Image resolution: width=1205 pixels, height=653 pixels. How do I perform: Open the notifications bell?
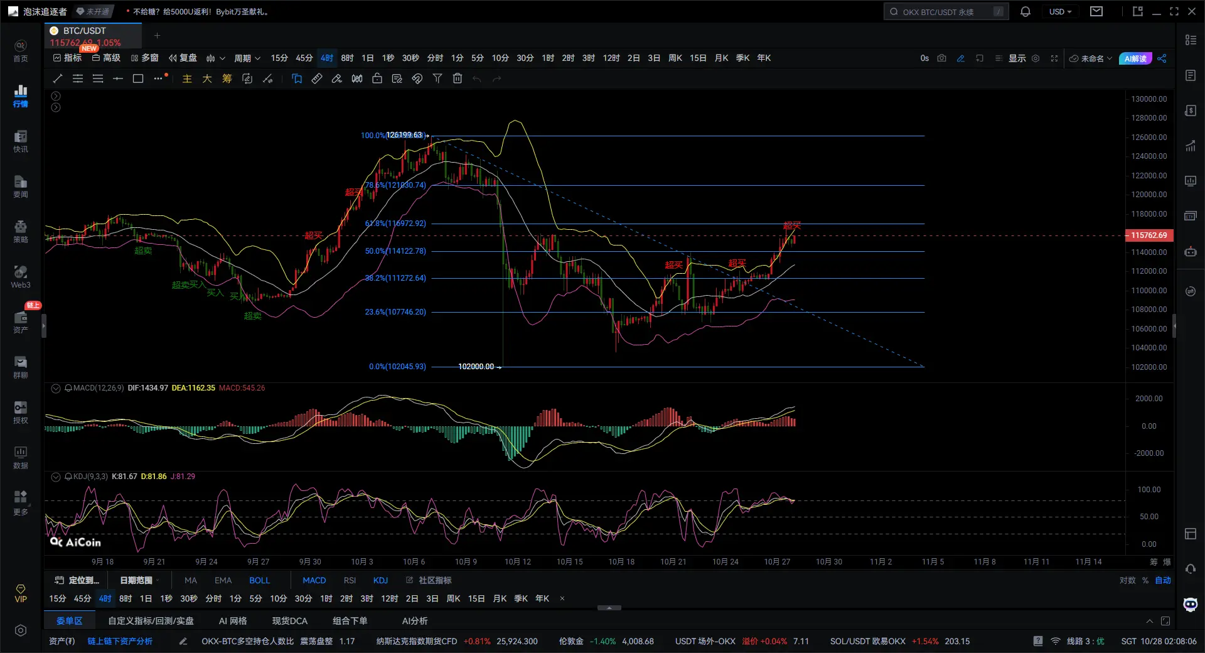coord(1026,12)
